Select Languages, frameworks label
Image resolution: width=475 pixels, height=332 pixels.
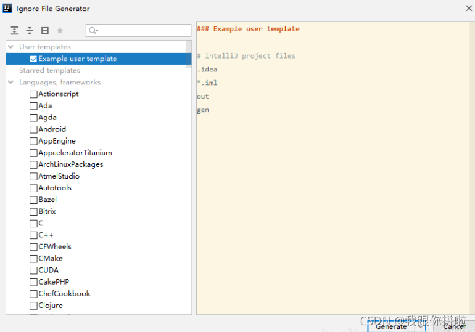click(x=60, y=82)
